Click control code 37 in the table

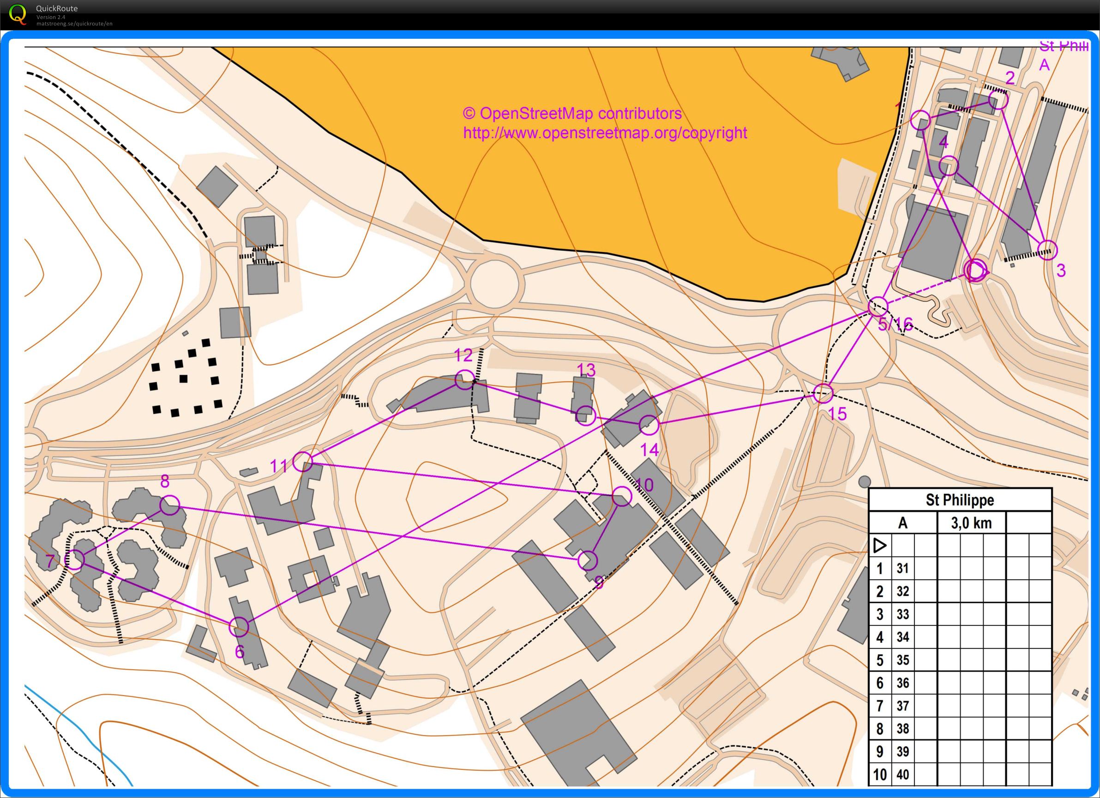pos(902,706)
